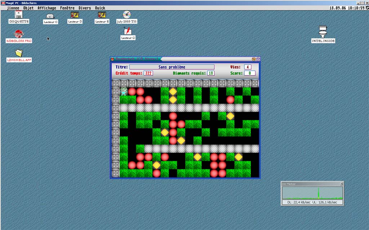369x230 pixels.
Task: Open the Divers menu
Action: [85, 8]
